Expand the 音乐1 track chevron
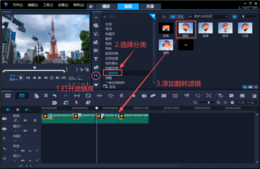The height and width of the screenshot is (169, 260). point(30,161)
